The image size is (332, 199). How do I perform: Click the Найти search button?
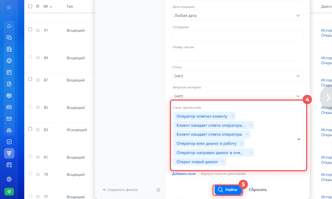click(x=228, y=190)
